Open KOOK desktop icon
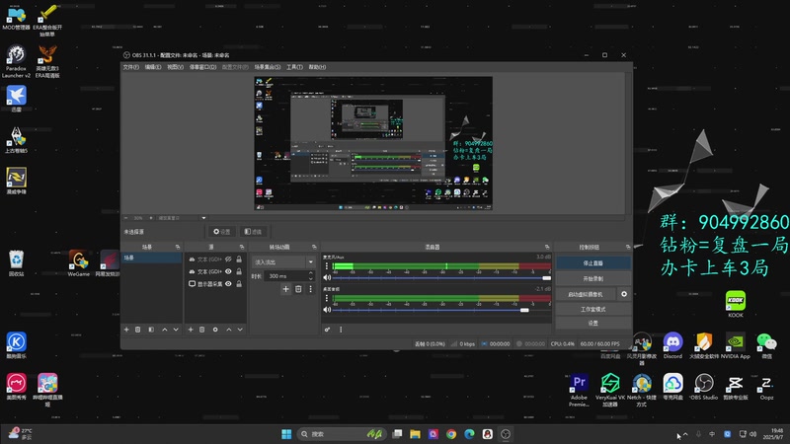Viewport: 790px width, 444px height. coord(736,304)
